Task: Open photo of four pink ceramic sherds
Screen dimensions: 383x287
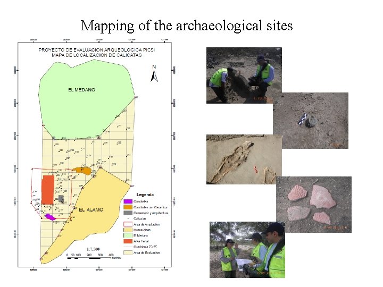Action: [x=314, y=205]
